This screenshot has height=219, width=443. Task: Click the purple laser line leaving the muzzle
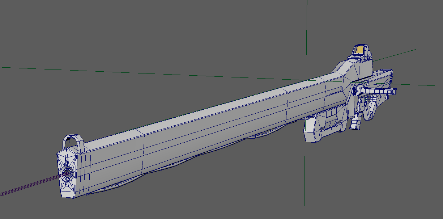tap(31, 185)
